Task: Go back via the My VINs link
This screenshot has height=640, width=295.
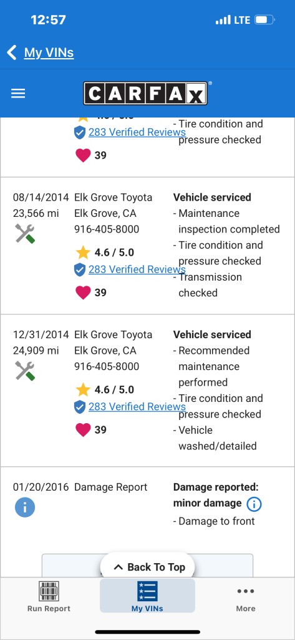Action: pos(49,52)
